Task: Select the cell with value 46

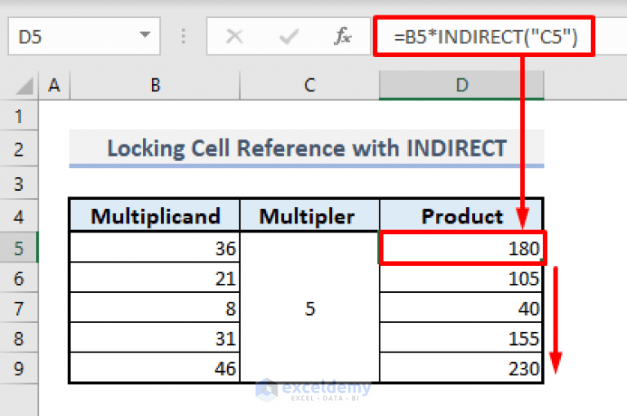Action: pyautogui.click(x=155, y=368)
